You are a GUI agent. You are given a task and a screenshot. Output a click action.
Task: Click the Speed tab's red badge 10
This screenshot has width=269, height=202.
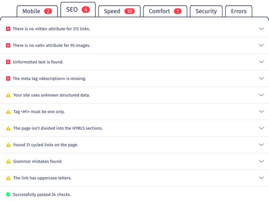point(130,11)
